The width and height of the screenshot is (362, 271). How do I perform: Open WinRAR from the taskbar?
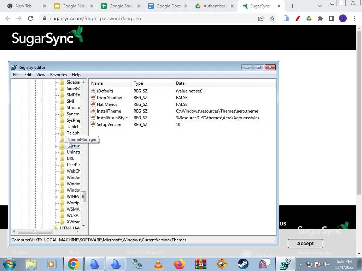coord(201,264)
